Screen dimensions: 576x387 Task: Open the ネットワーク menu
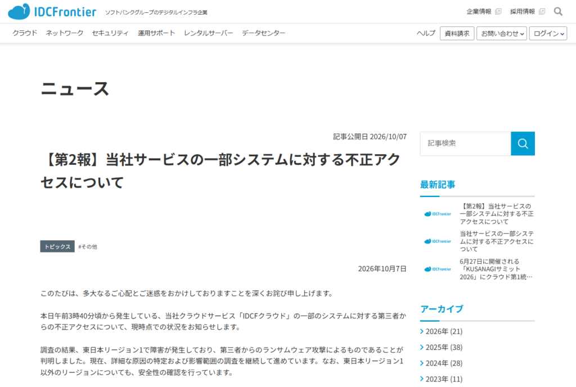click(65, 33)
